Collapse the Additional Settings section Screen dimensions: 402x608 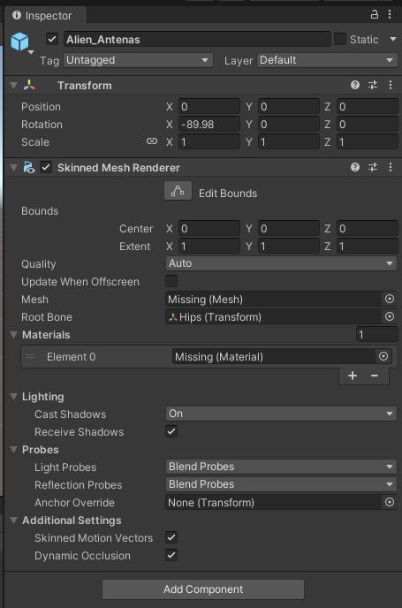pyautogui.click(x=13, y=520)
